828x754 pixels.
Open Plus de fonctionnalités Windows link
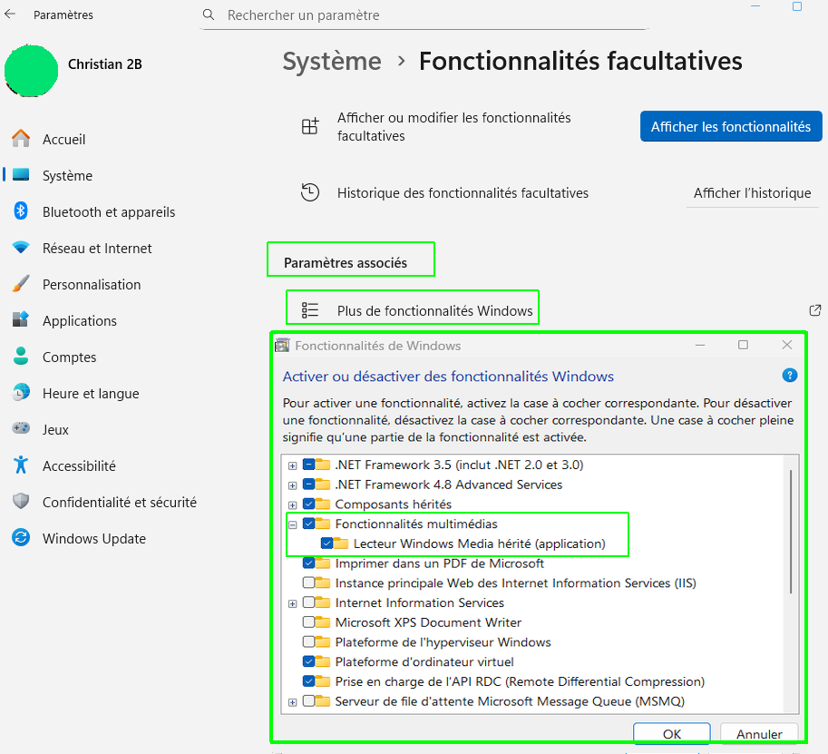pyautogui.click(x=434, y=310)
